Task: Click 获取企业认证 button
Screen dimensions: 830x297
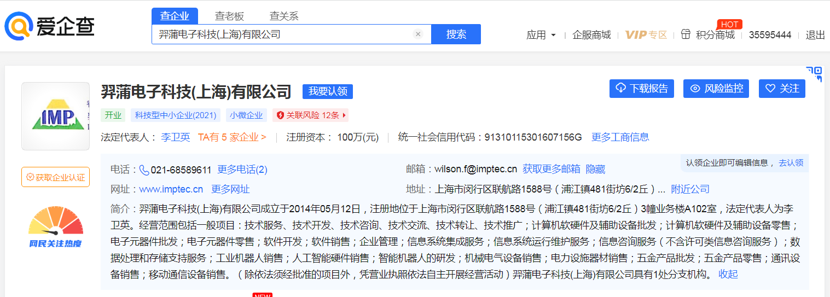Action: pyautogui.click(x=55, y=177)
